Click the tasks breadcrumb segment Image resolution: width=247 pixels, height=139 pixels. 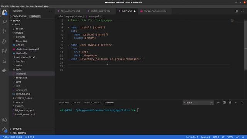click(79, 16)
